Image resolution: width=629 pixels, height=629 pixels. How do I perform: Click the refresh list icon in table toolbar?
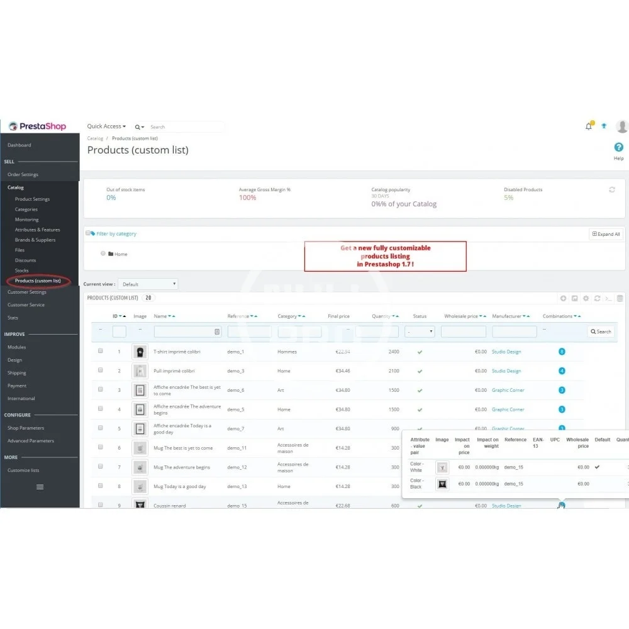coord(597,298)
